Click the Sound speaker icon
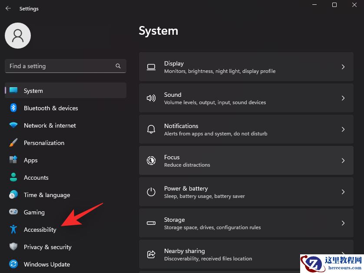 tap(151, 98)
